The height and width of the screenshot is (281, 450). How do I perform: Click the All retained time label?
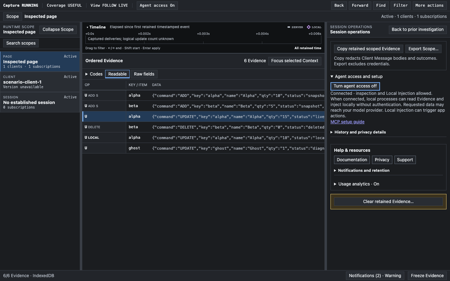pos(307,48)
